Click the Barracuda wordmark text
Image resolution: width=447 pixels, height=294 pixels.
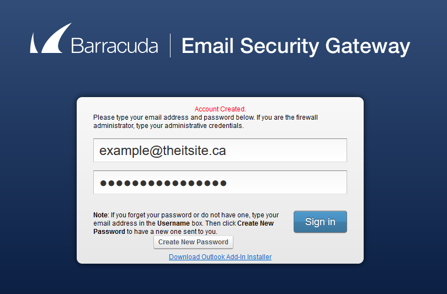[114, 46]
